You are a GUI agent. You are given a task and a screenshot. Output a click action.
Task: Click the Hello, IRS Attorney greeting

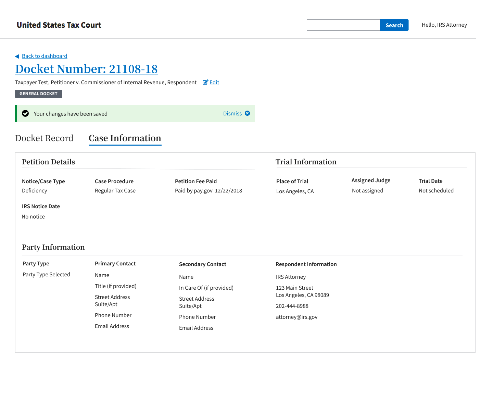tap(444, 25)
